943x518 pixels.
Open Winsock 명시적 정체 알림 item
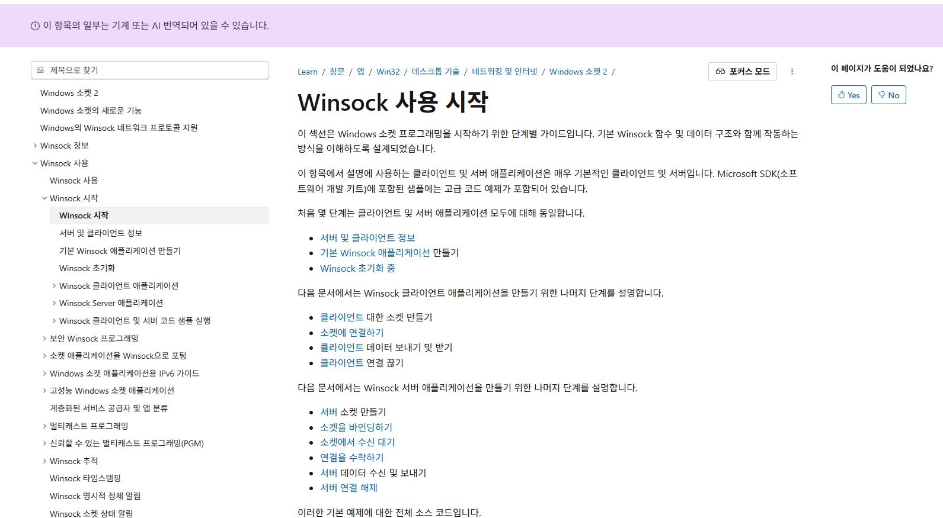point(95,496)
